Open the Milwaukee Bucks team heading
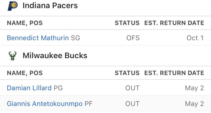 pyautogui.click(x=55, y=56)
